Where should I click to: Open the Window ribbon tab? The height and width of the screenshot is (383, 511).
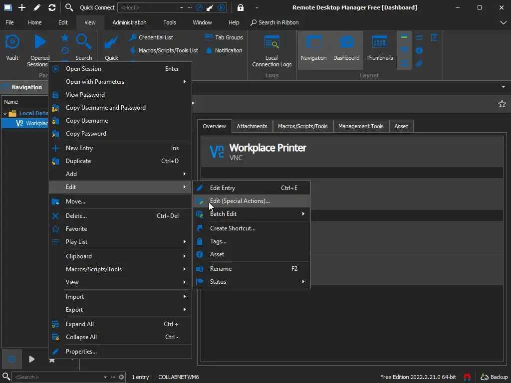pyautogui.click(x=202, y=22)
